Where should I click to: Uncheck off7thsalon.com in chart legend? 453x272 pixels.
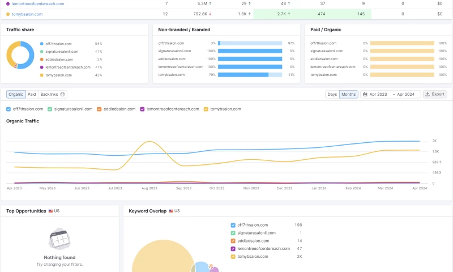[8, 109]
